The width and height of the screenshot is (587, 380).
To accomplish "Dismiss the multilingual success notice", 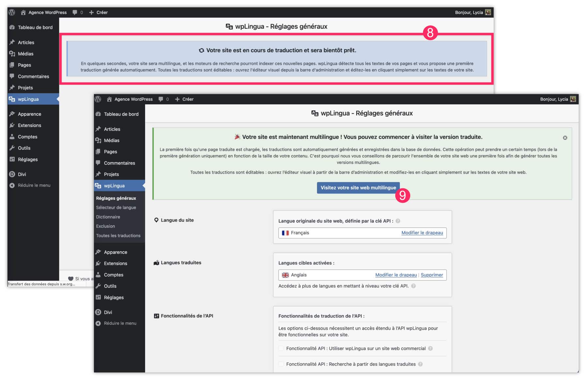I will coord(565,138).
